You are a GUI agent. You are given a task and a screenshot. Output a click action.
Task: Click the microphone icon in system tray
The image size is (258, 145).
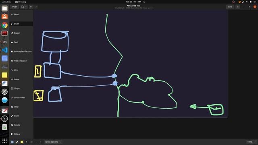point(251,2)
